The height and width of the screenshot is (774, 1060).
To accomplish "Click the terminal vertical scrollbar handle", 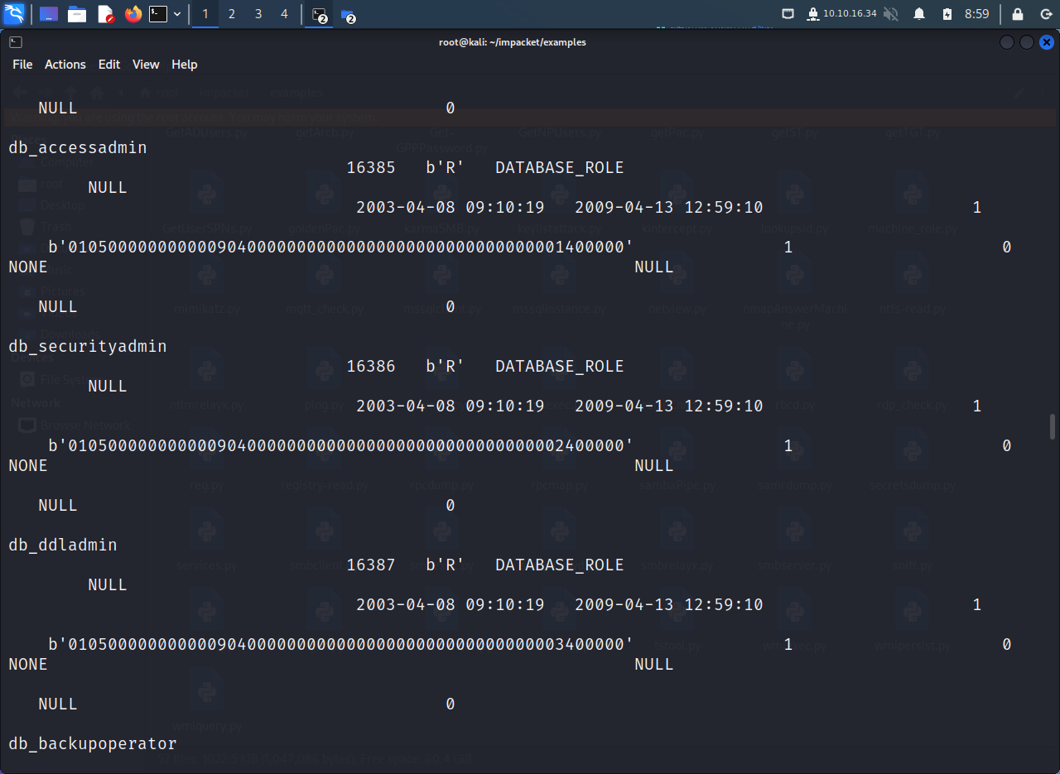I will point(1053,427).
